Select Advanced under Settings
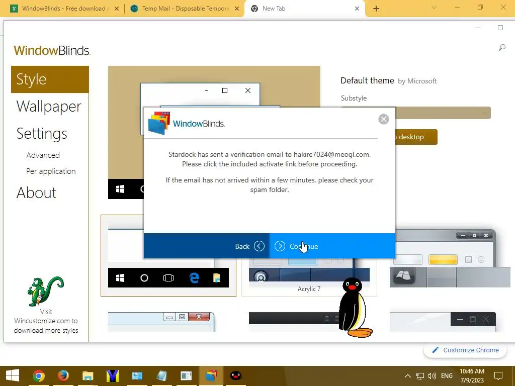Viewport: 515px width, 386px height. [x=43, y=155]
